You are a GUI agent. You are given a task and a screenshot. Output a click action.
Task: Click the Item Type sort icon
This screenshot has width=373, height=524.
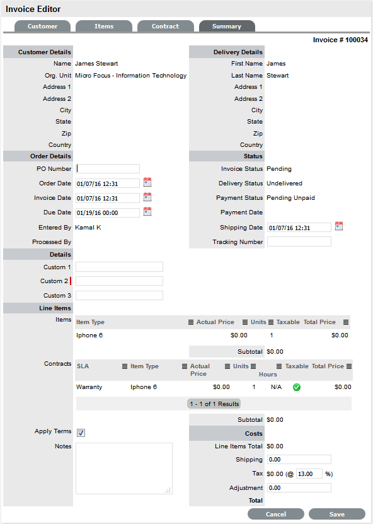click(124, 366)
